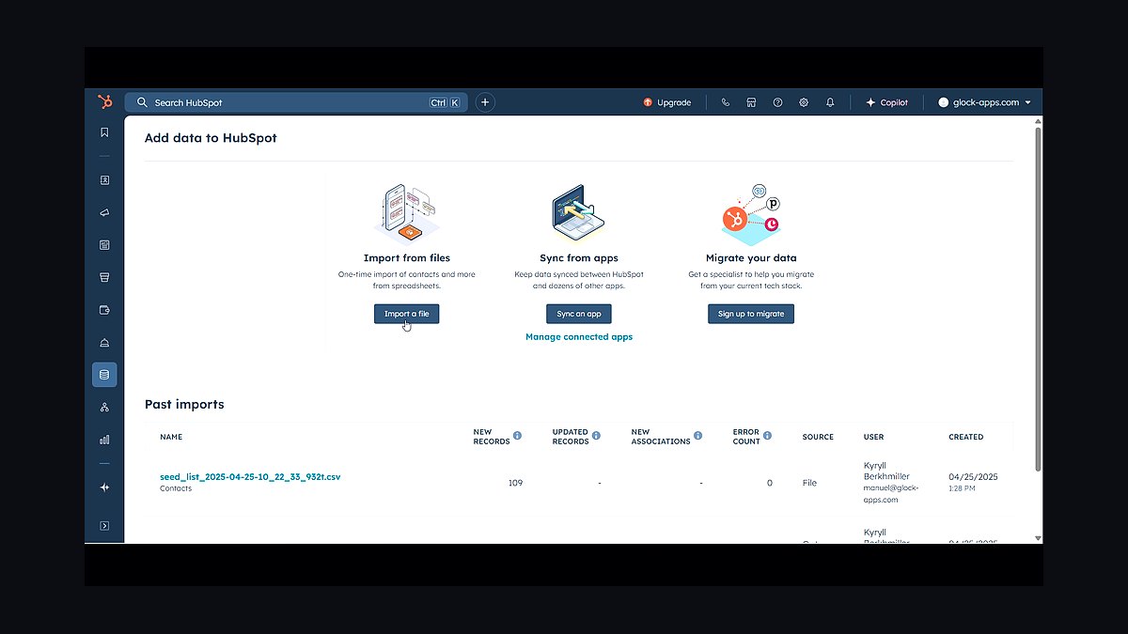Show info for New Associations column
Screen dimensions: 1128x634
tap(698, 436)
